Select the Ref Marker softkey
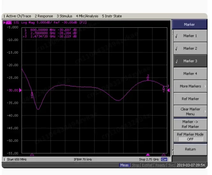 click(190, 99)
